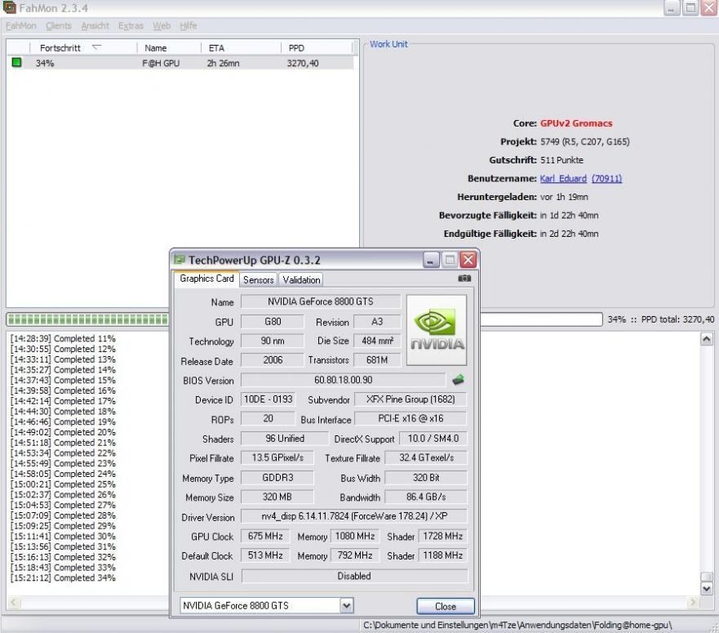The image size is (719, 633).
Task: Open the FahMon menu
Action: [x=20, y=25]
